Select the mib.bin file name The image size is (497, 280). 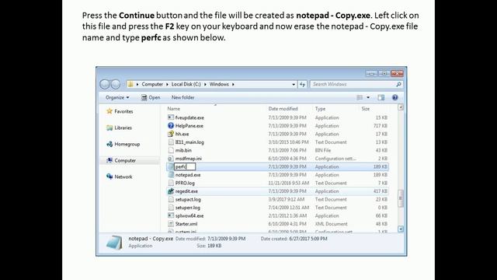tap(183, 150)
